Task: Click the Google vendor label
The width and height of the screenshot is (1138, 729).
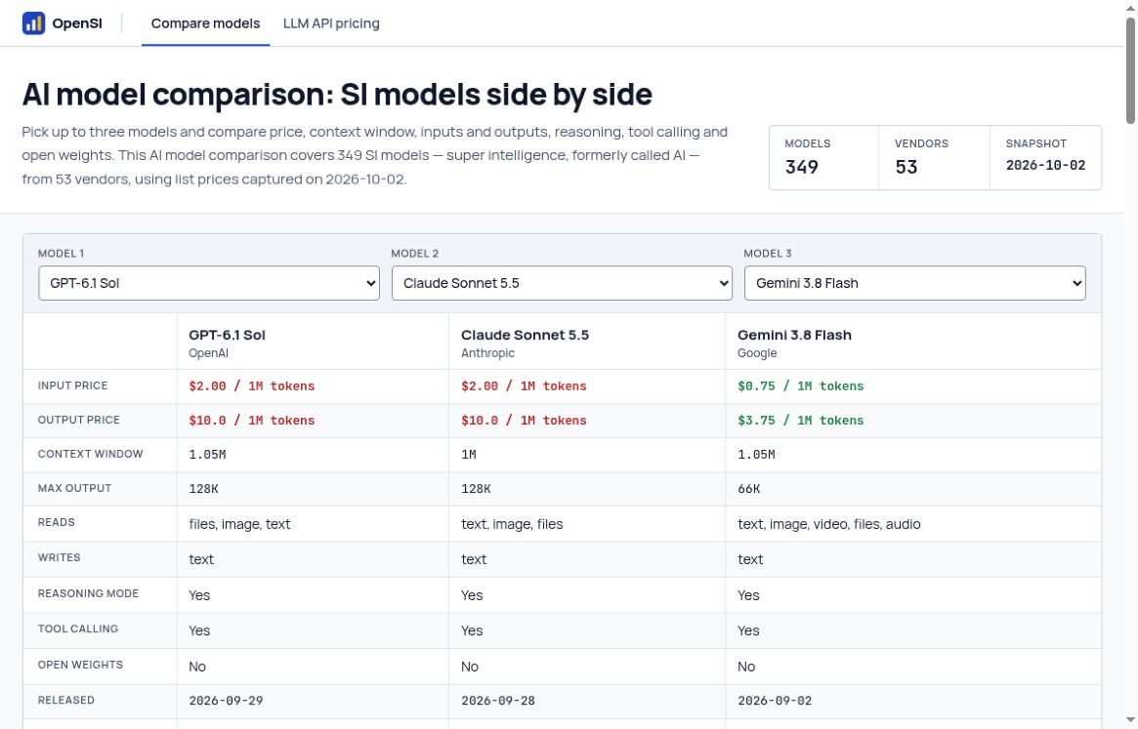Action: [x=757, y=353]
